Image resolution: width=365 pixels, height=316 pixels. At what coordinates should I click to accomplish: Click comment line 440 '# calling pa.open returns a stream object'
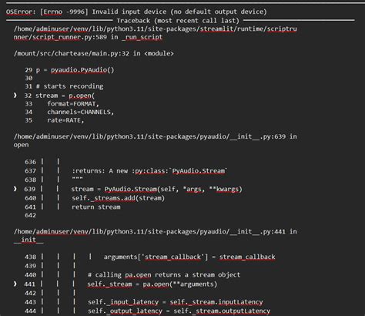pyautogui.click(x=132, y=275)
